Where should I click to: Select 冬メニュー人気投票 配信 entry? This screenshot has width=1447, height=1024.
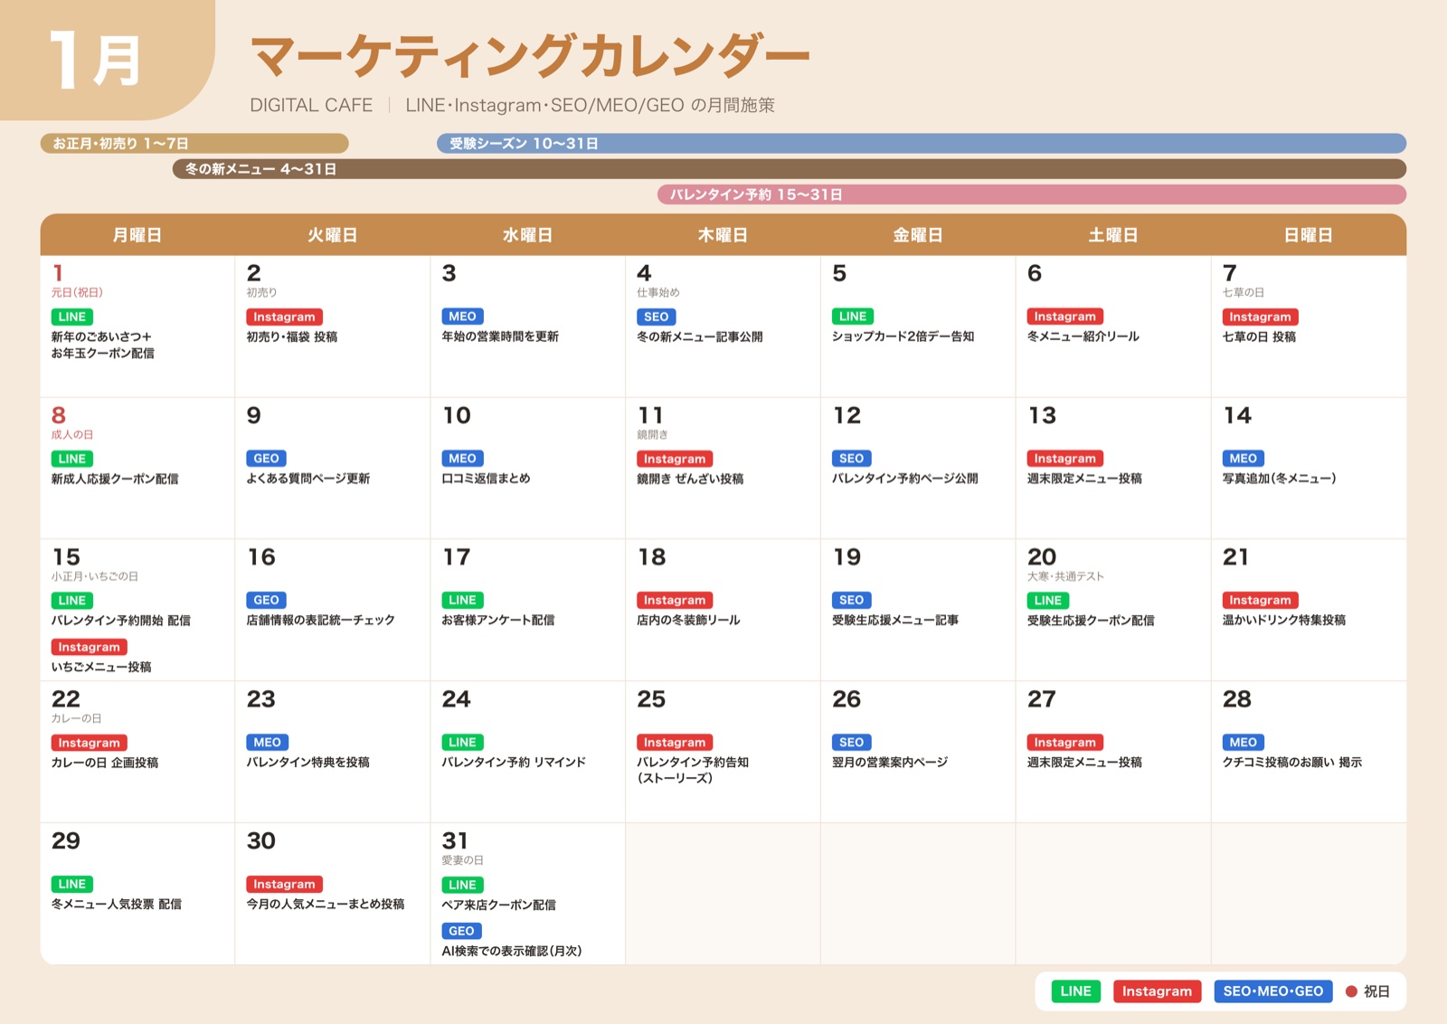117,905
